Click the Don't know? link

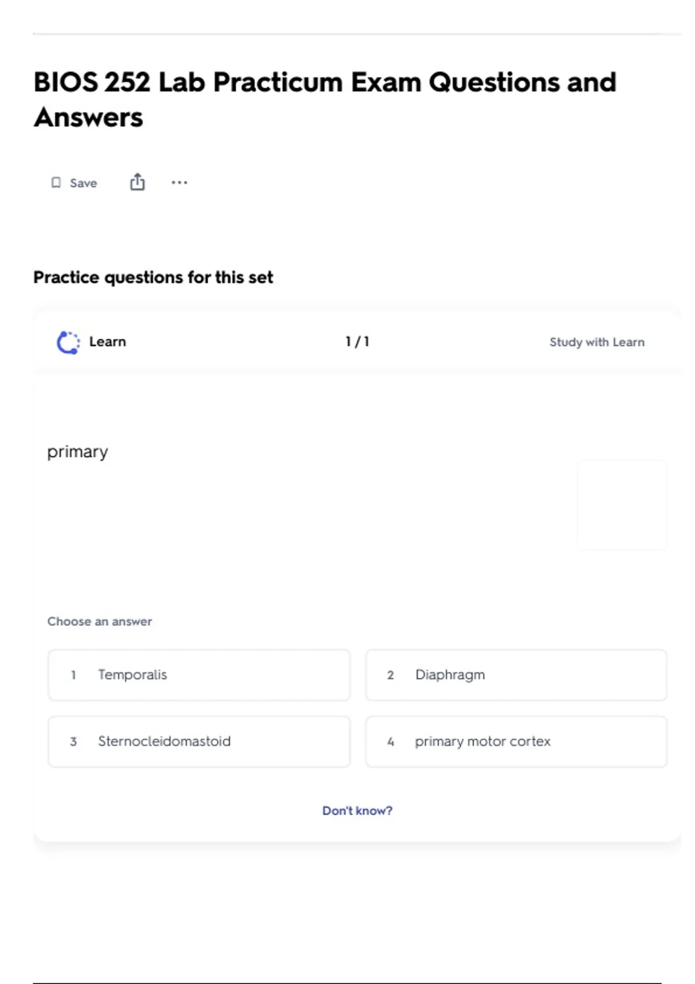357,810
